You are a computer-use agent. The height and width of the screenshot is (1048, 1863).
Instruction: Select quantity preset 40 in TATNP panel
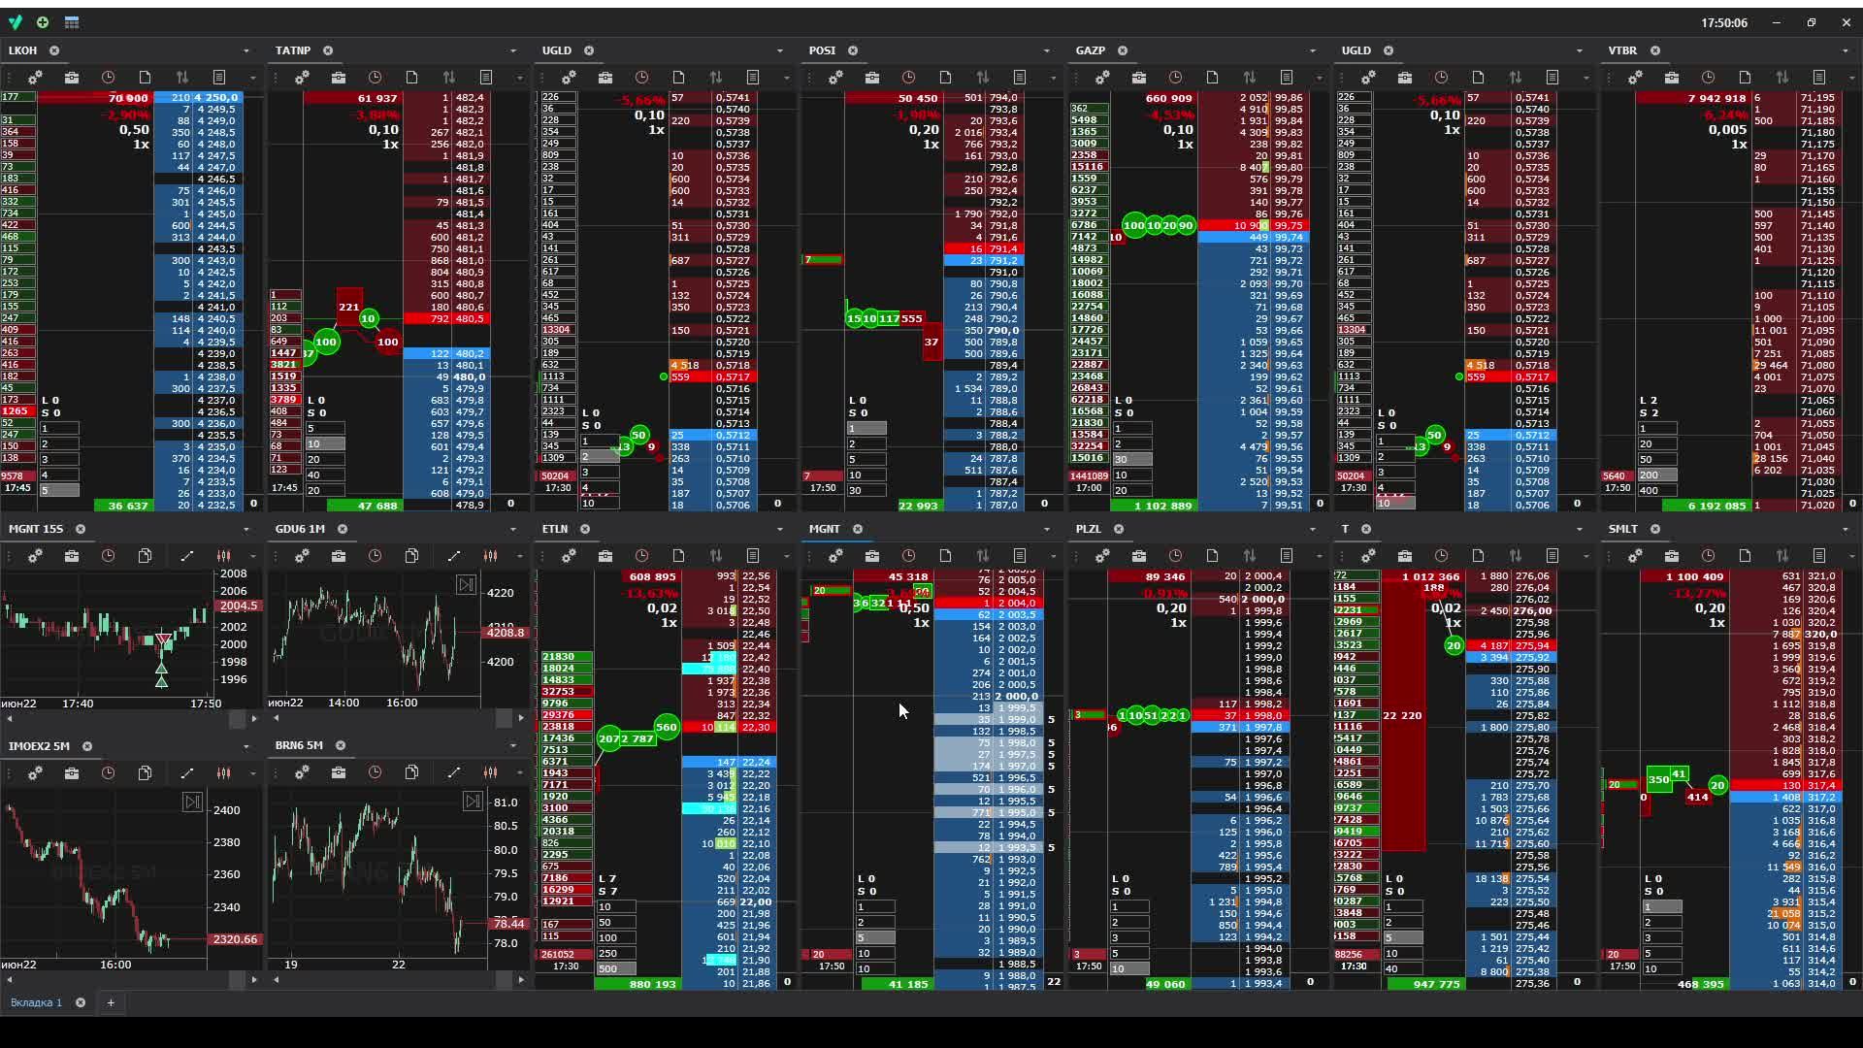[x=324, y=475]
